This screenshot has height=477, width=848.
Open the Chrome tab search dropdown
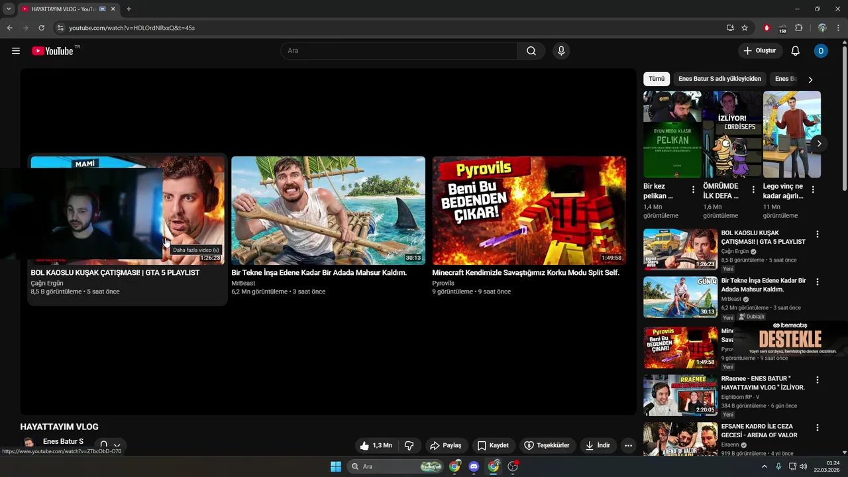click(9, 9)
